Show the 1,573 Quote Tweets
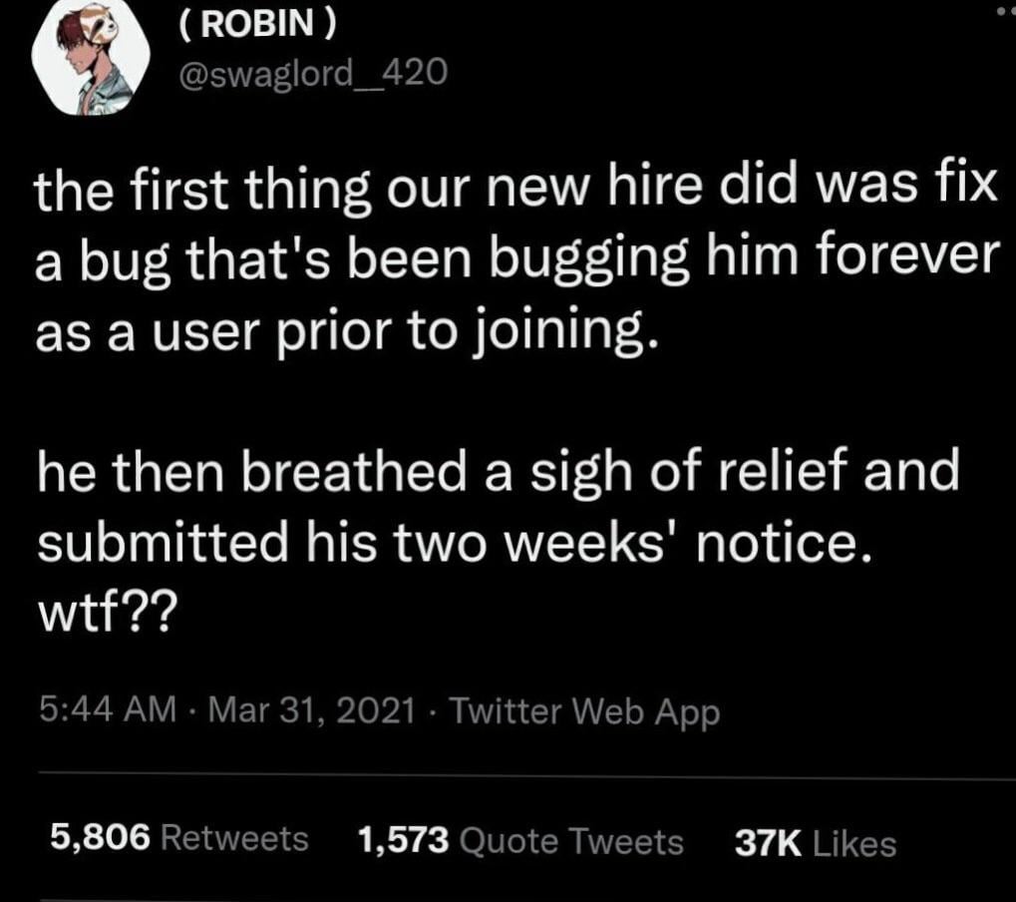This screenshot has height=902, width=1016. coord(519,841)
